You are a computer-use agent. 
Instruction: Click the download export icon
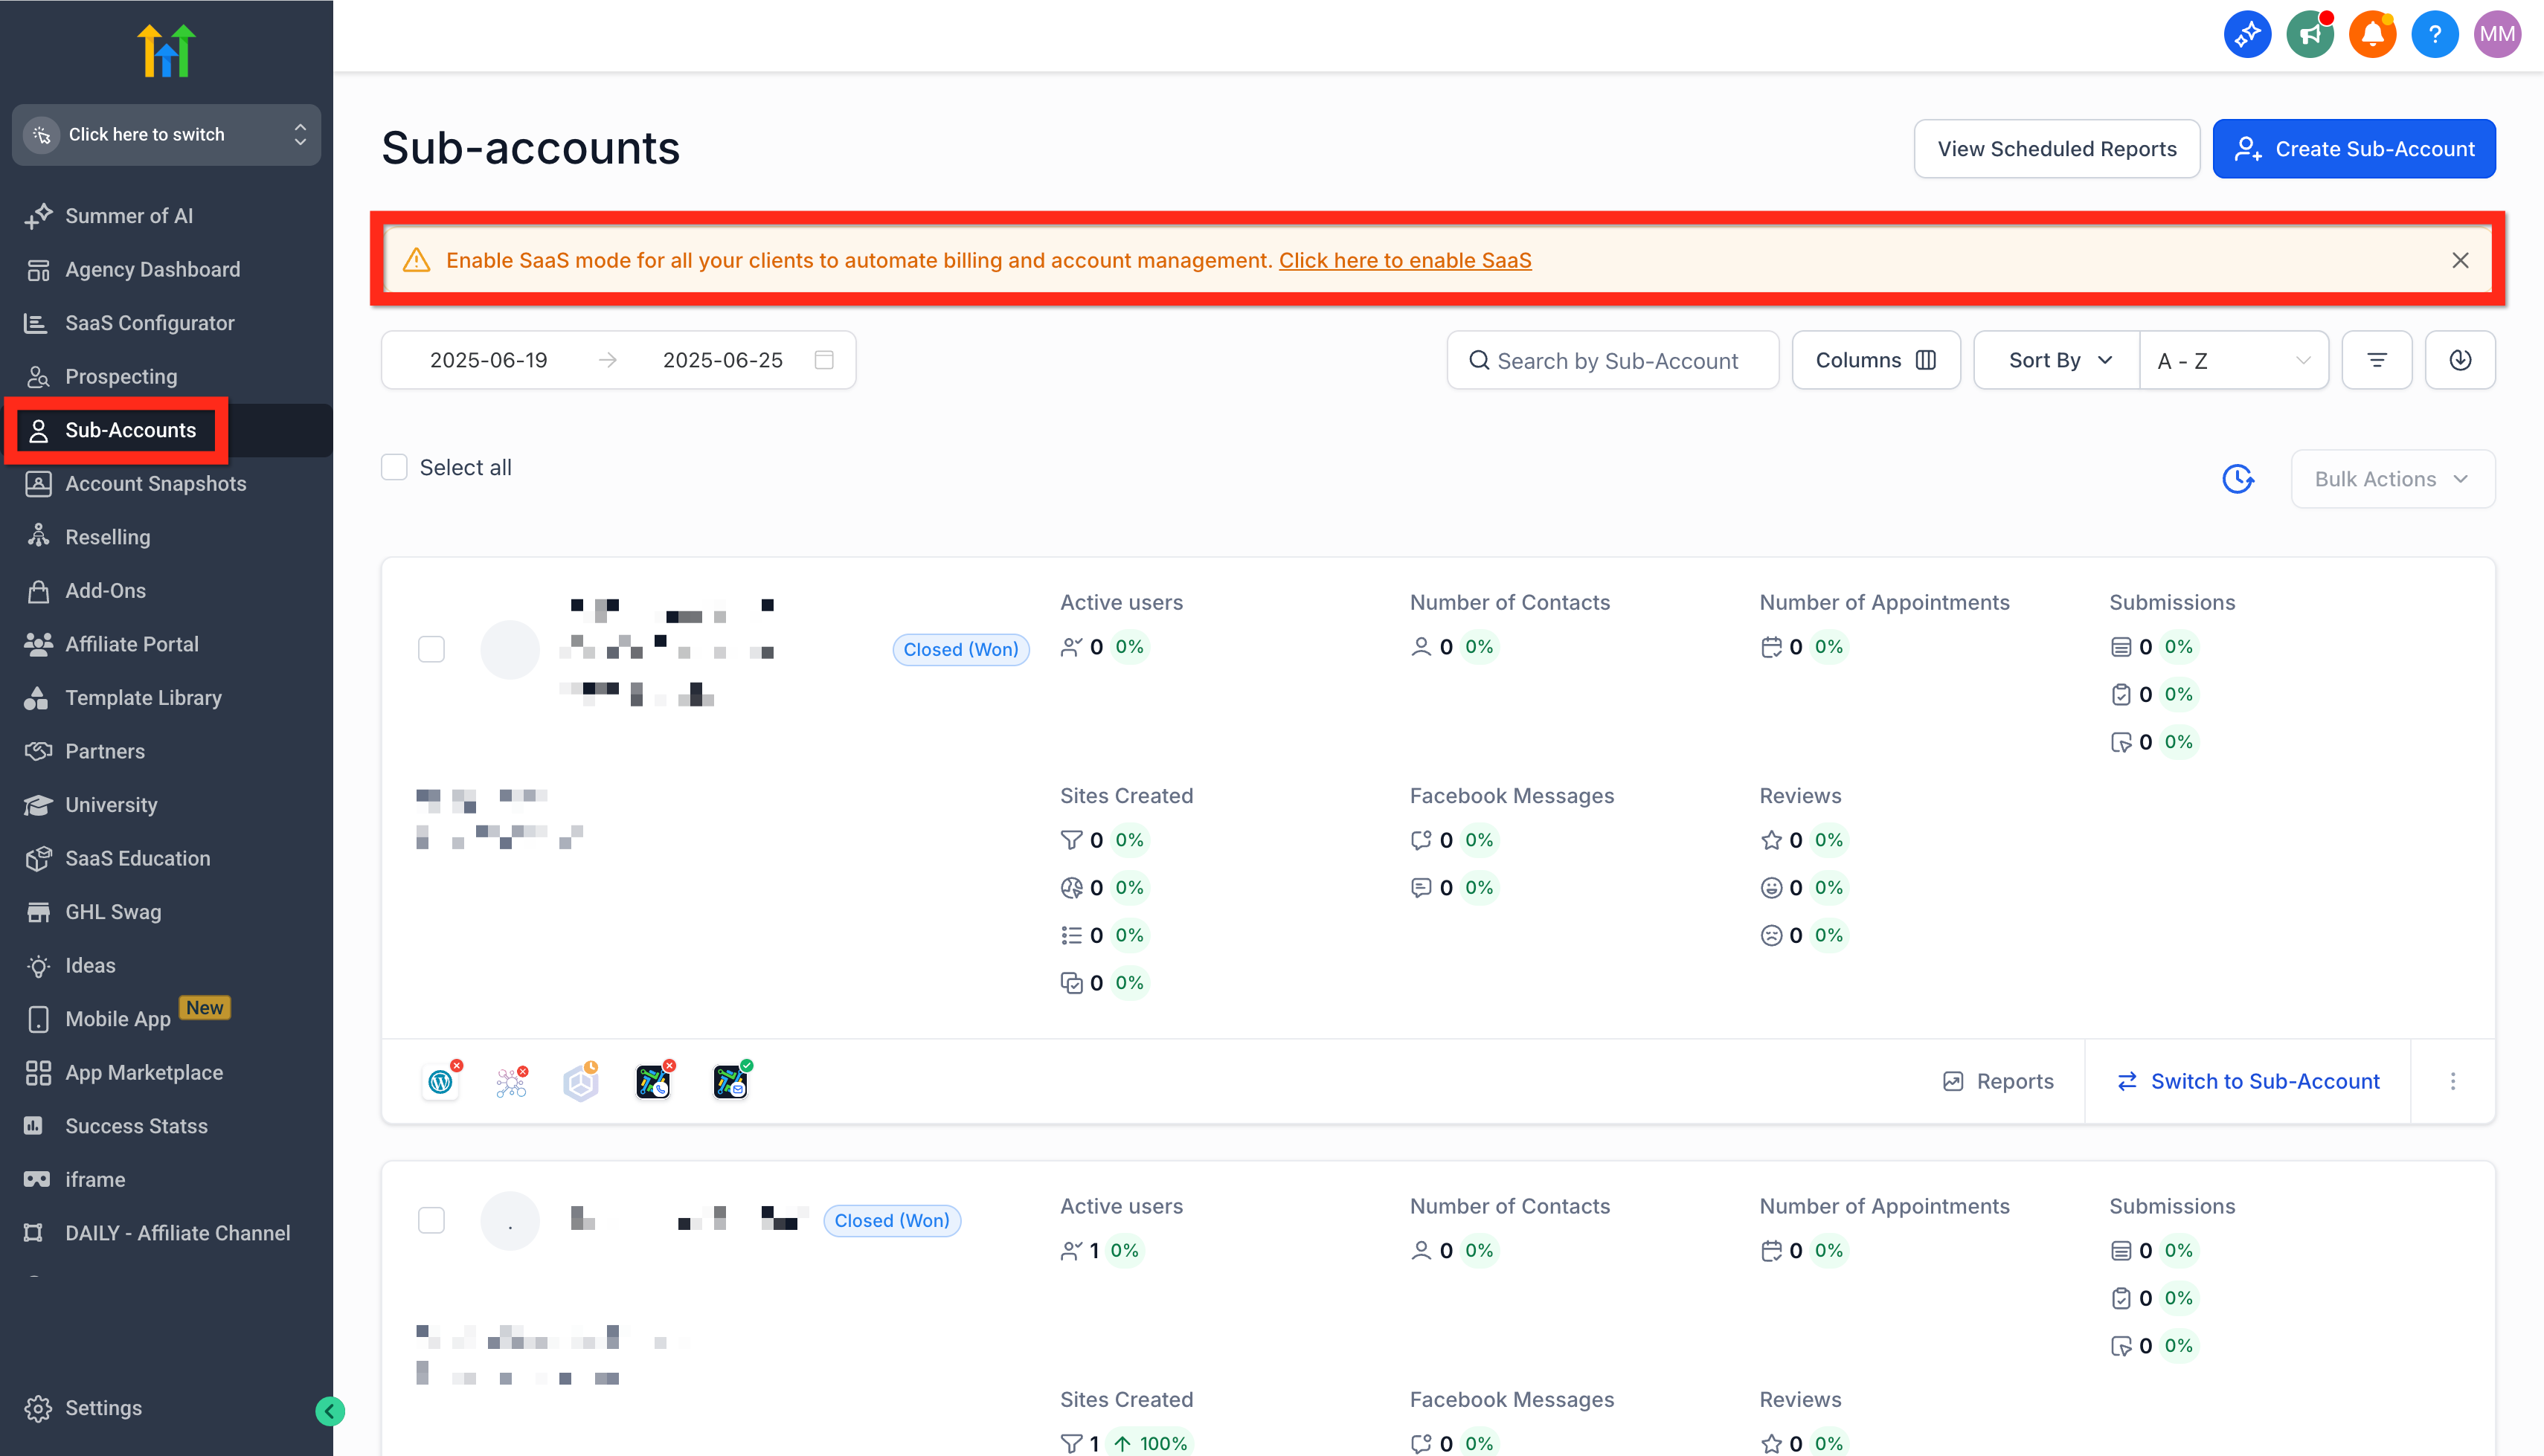(2459, 360)
